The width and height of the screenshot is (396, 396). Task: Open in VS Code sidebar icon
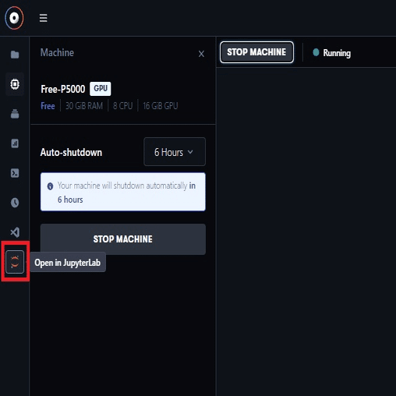point(15,232)
